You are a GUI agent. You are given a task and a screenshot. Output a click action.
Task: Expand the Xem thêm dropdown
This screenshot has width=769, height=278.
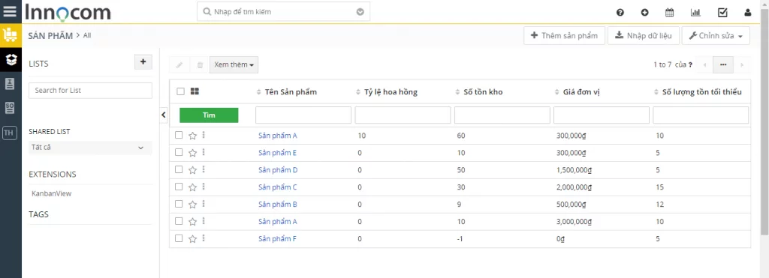234,64
